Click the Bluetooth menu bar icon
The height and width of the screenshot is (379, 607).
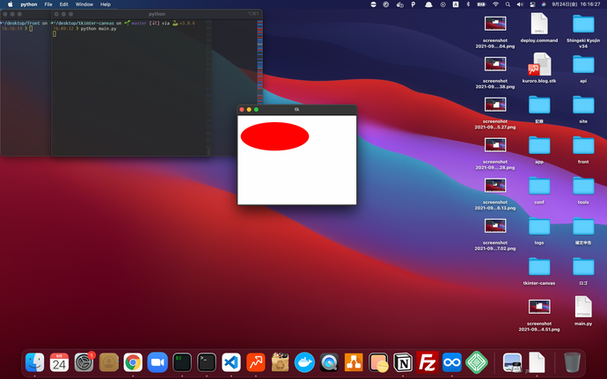(467, 4)
